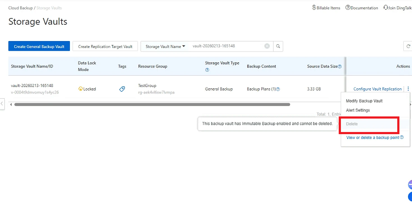Click the disabled Delete menu option
The image size is (412, 206).
352,124
